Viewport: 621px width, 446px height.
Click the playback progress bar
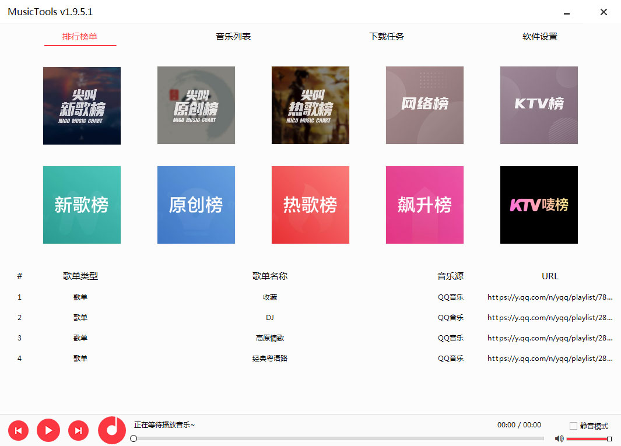339,438
